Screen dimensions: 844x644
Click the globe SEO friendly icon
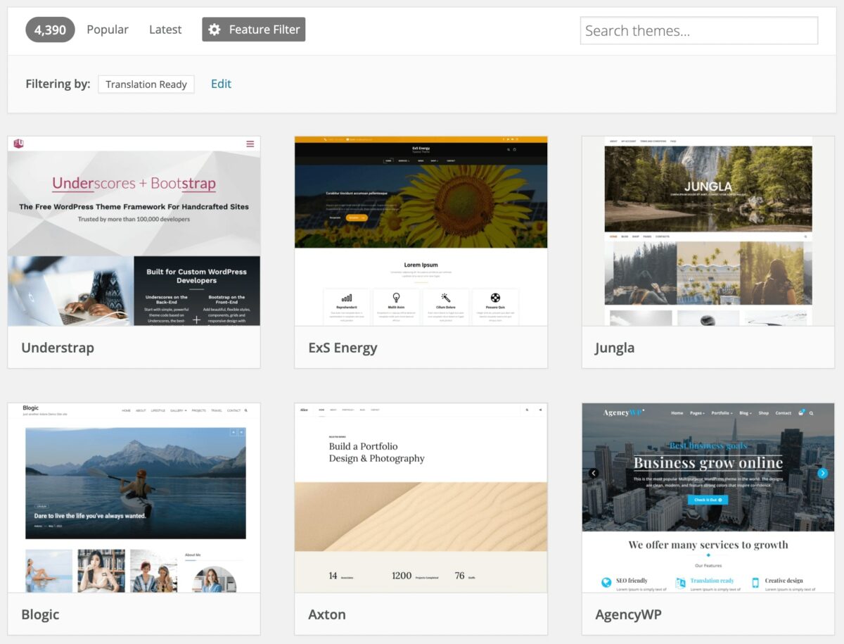[606, 581]
